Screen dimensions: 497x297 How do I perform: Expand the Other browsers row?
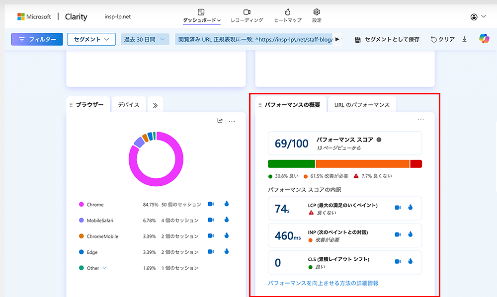click(x=104, y=268)
